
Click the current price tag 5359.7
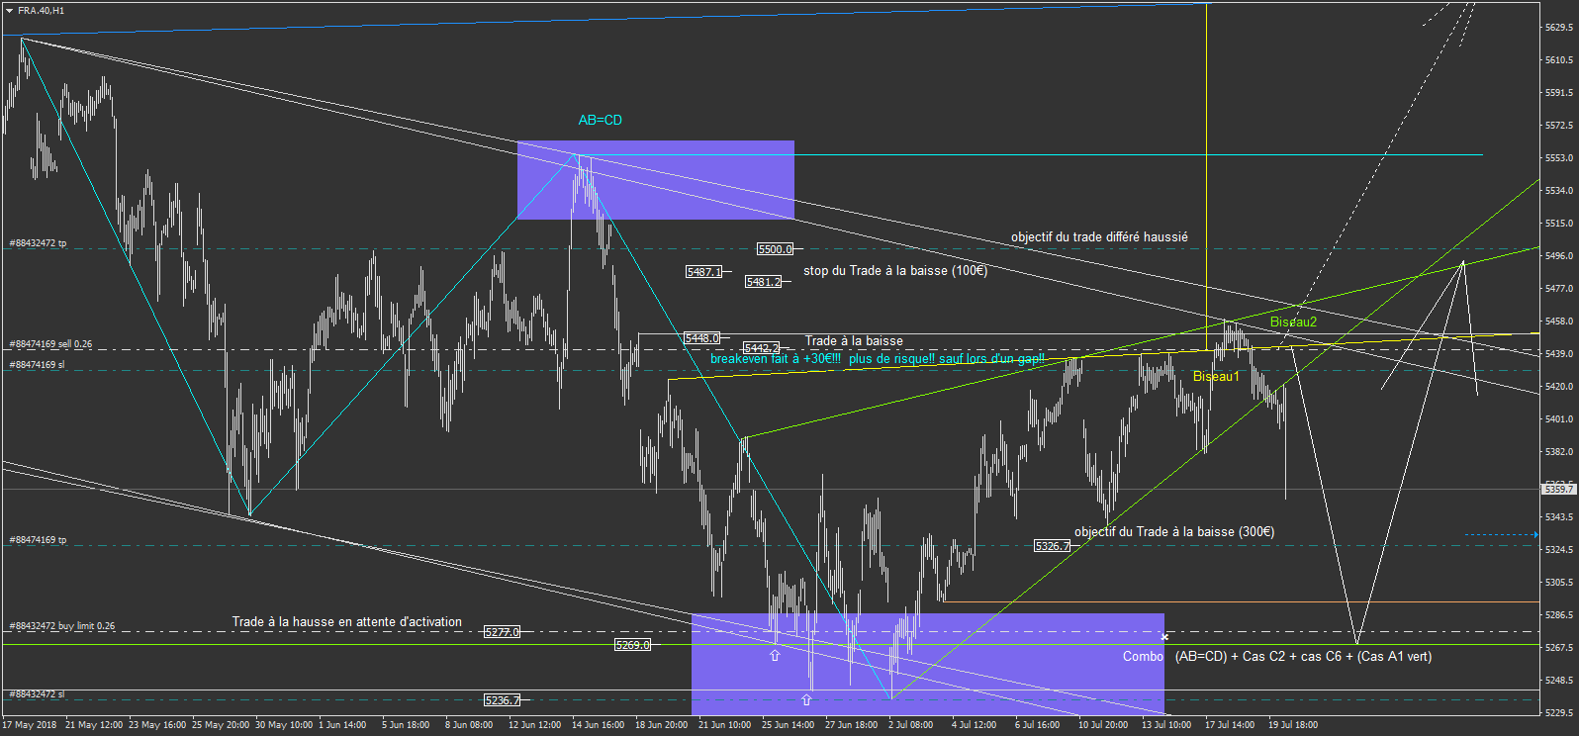(1559, 489)
